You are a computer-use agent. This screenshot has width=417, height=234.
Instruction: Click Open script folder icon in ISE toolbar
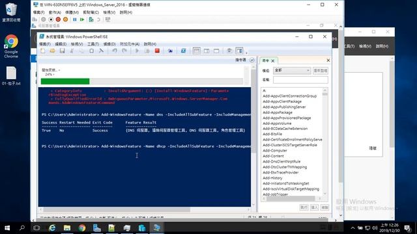[52, 51]
